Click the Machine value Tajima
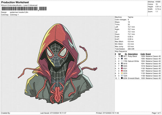162x115 pixels. pyautogui.click(x=130, y=17)
